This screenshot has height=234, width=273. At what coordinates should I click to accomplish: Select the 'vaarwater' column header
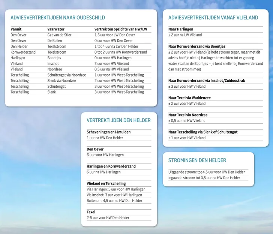point(56,29)
